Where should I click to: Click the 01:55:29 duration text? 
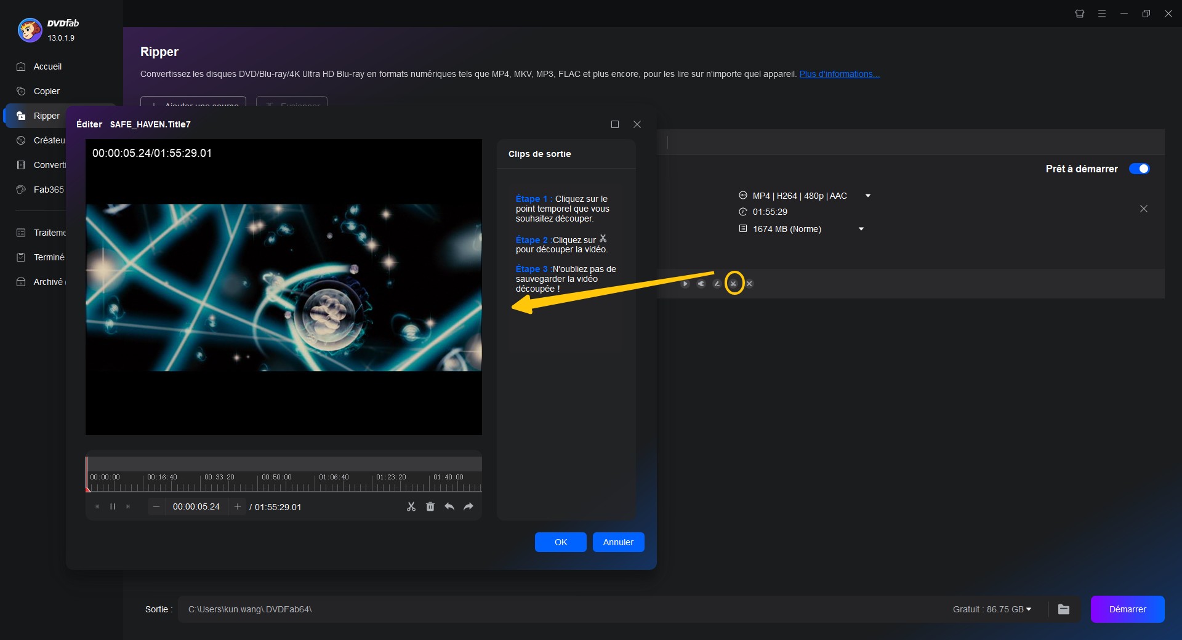click(770, 212)
